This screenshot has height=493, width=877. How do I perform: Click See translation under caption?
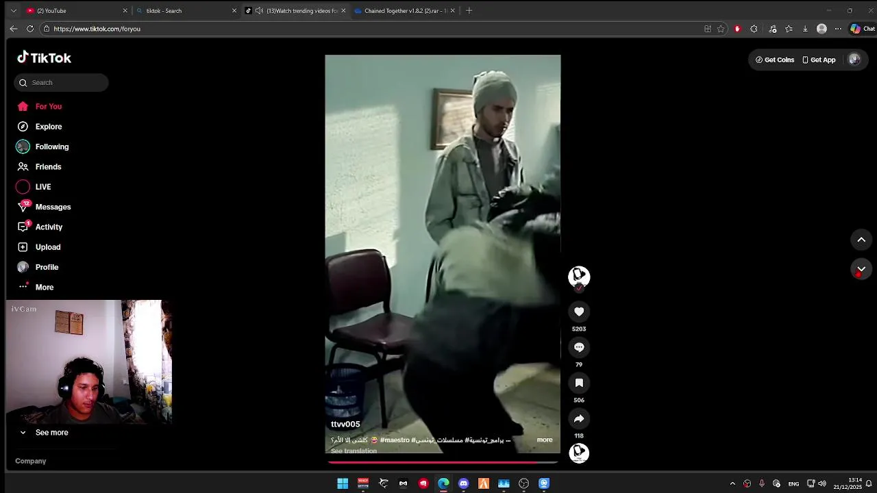tap(354, 451)
